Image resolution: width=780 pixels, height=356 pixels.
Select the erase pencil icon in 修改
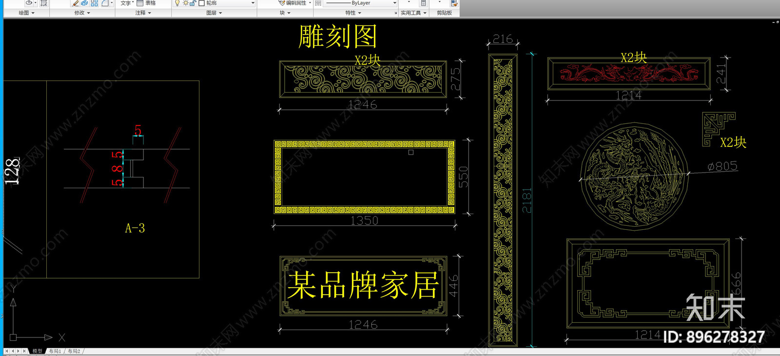tap(76, 3)
